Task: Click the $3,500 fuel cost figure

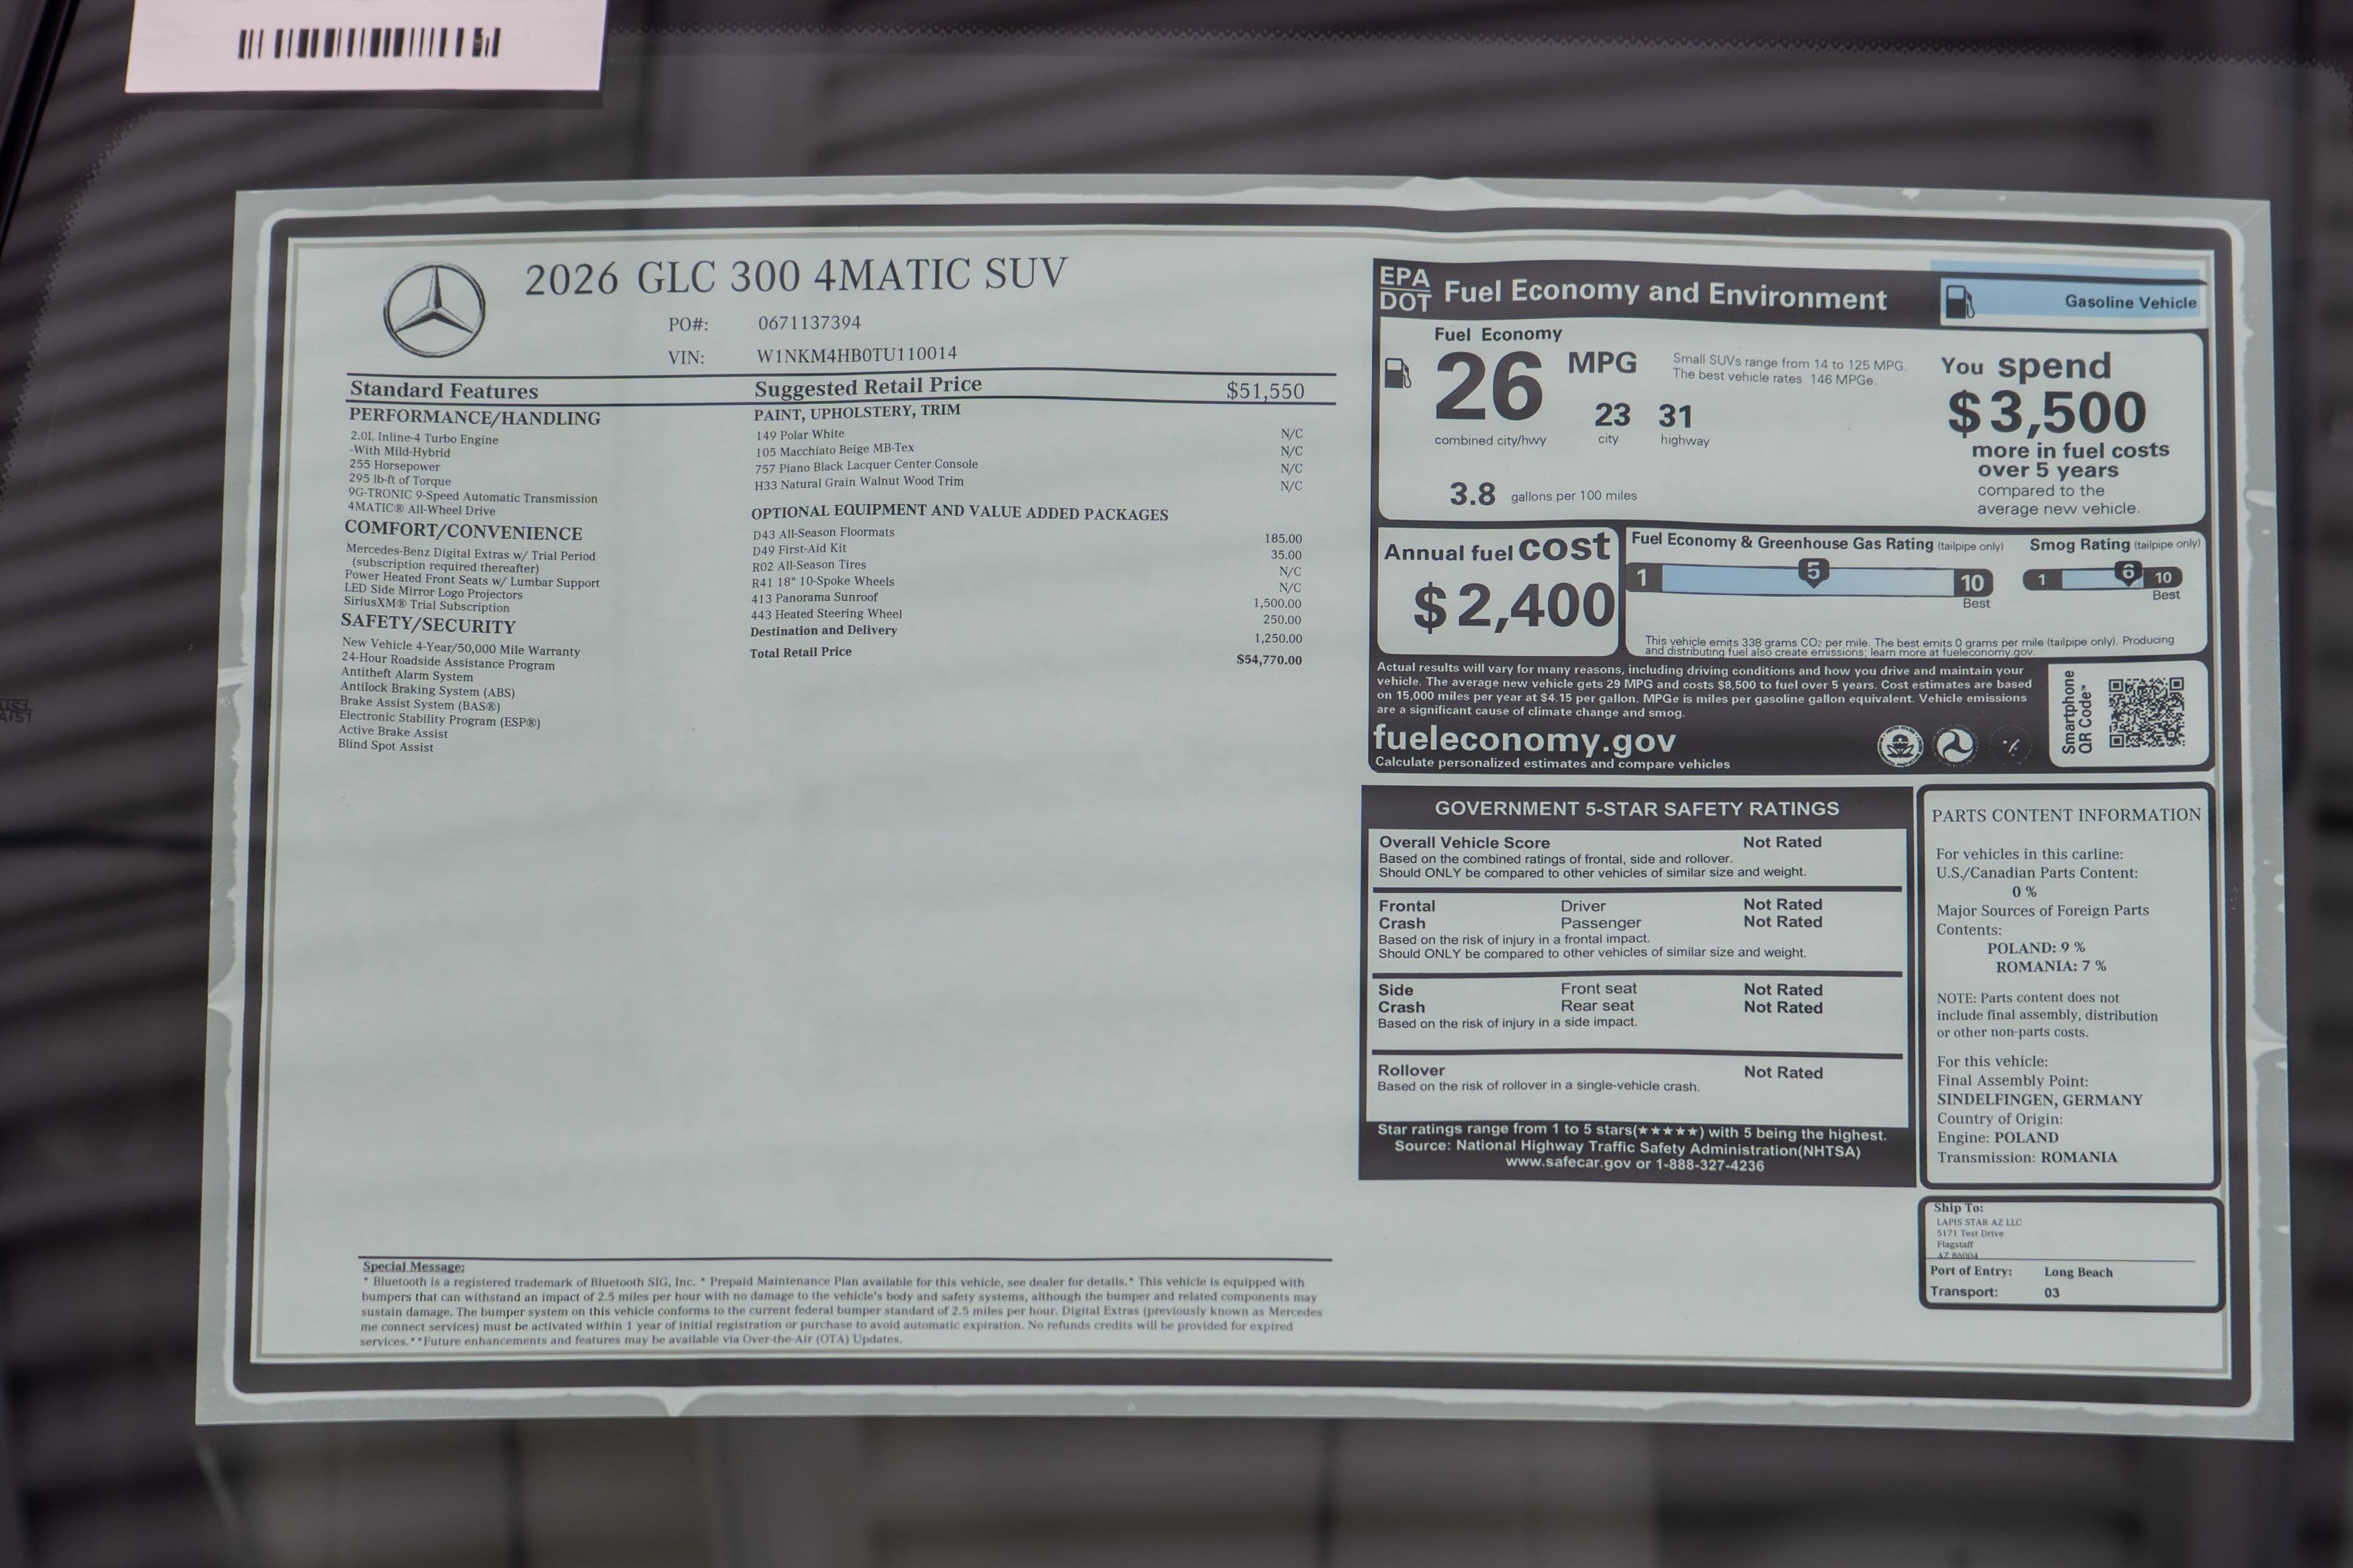Action: (x=2047, y=412)
